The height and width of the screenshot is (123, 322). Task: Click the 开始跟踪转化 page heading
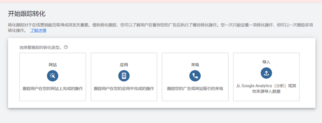pyautogui.click(x=27, y=14)
